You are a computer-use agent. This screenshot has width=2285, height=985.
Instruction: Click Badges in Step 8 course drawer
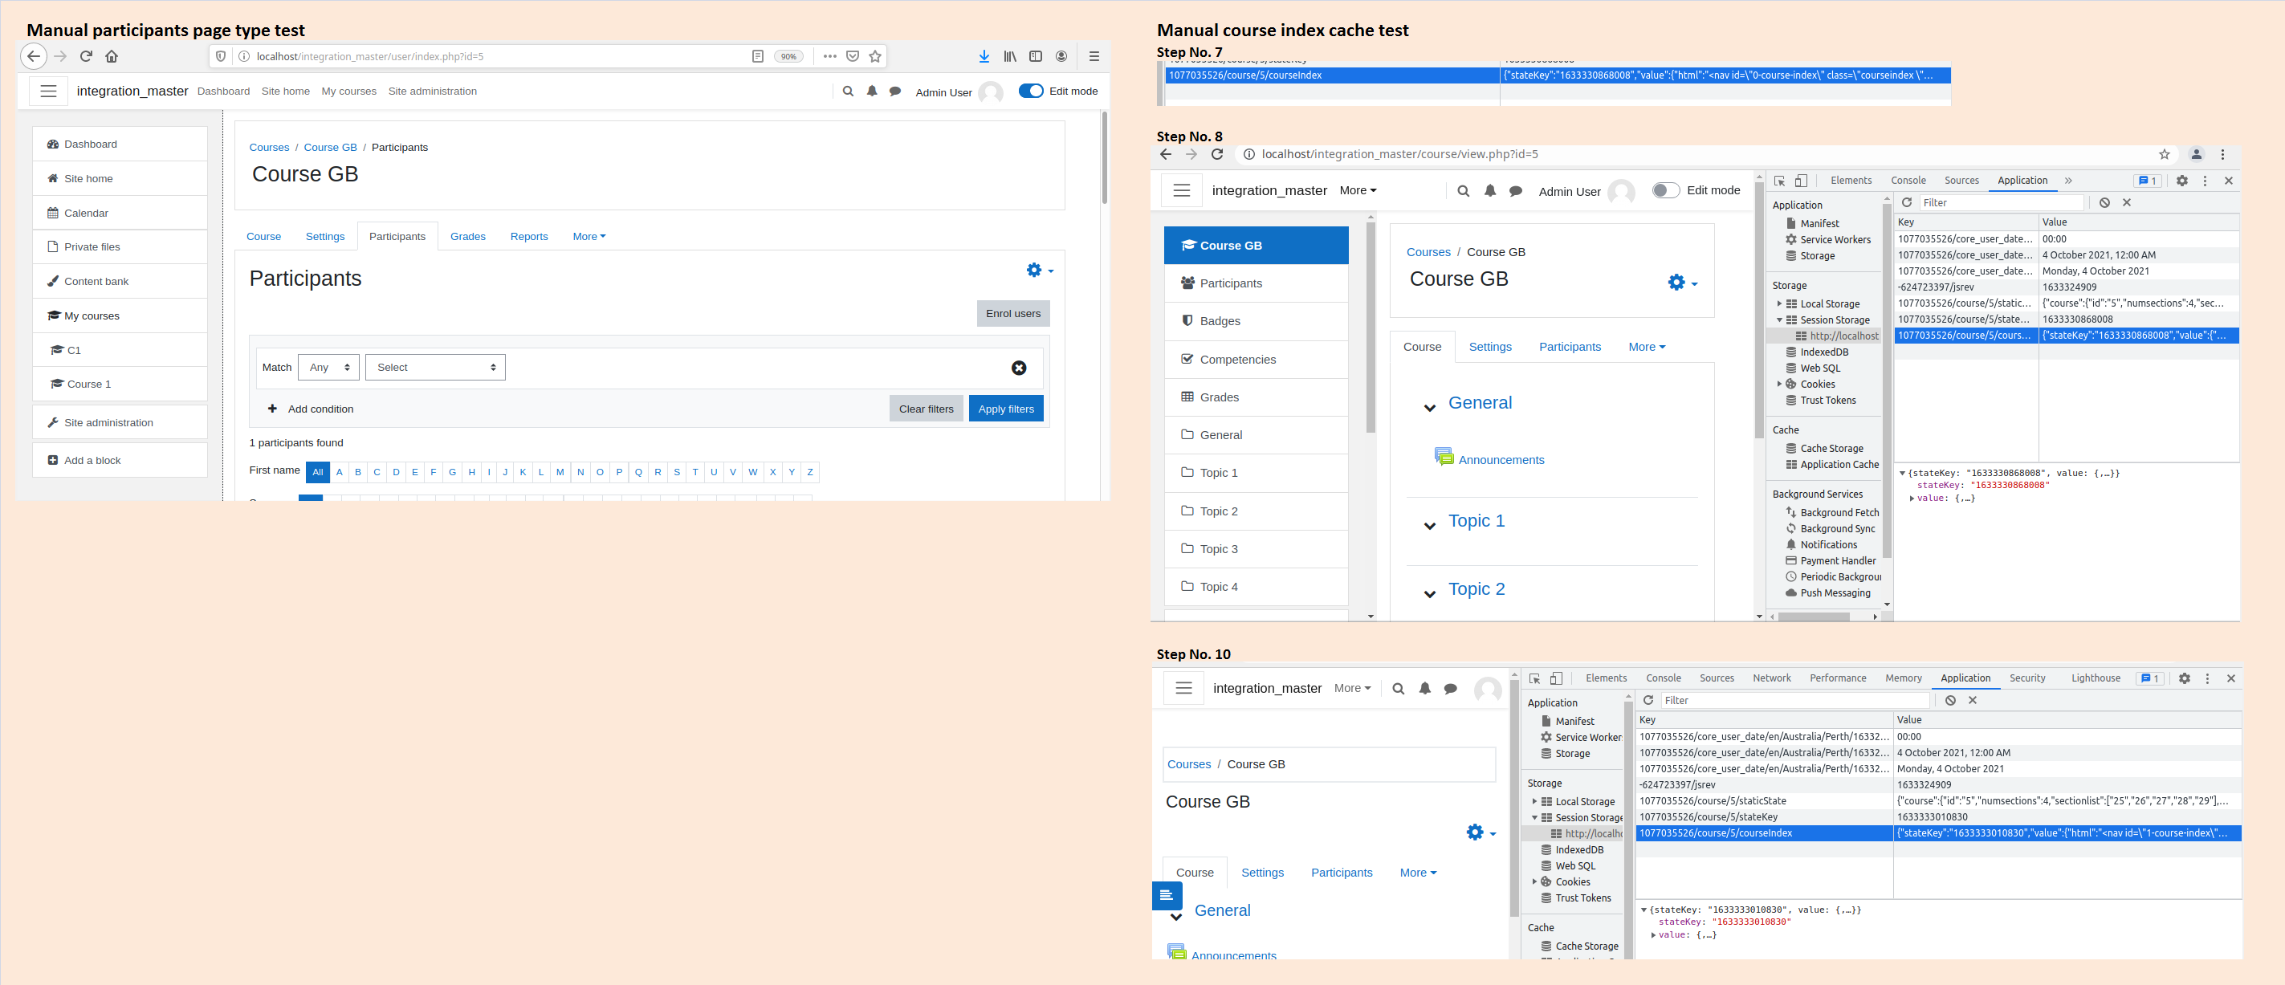pos(1256,321)
